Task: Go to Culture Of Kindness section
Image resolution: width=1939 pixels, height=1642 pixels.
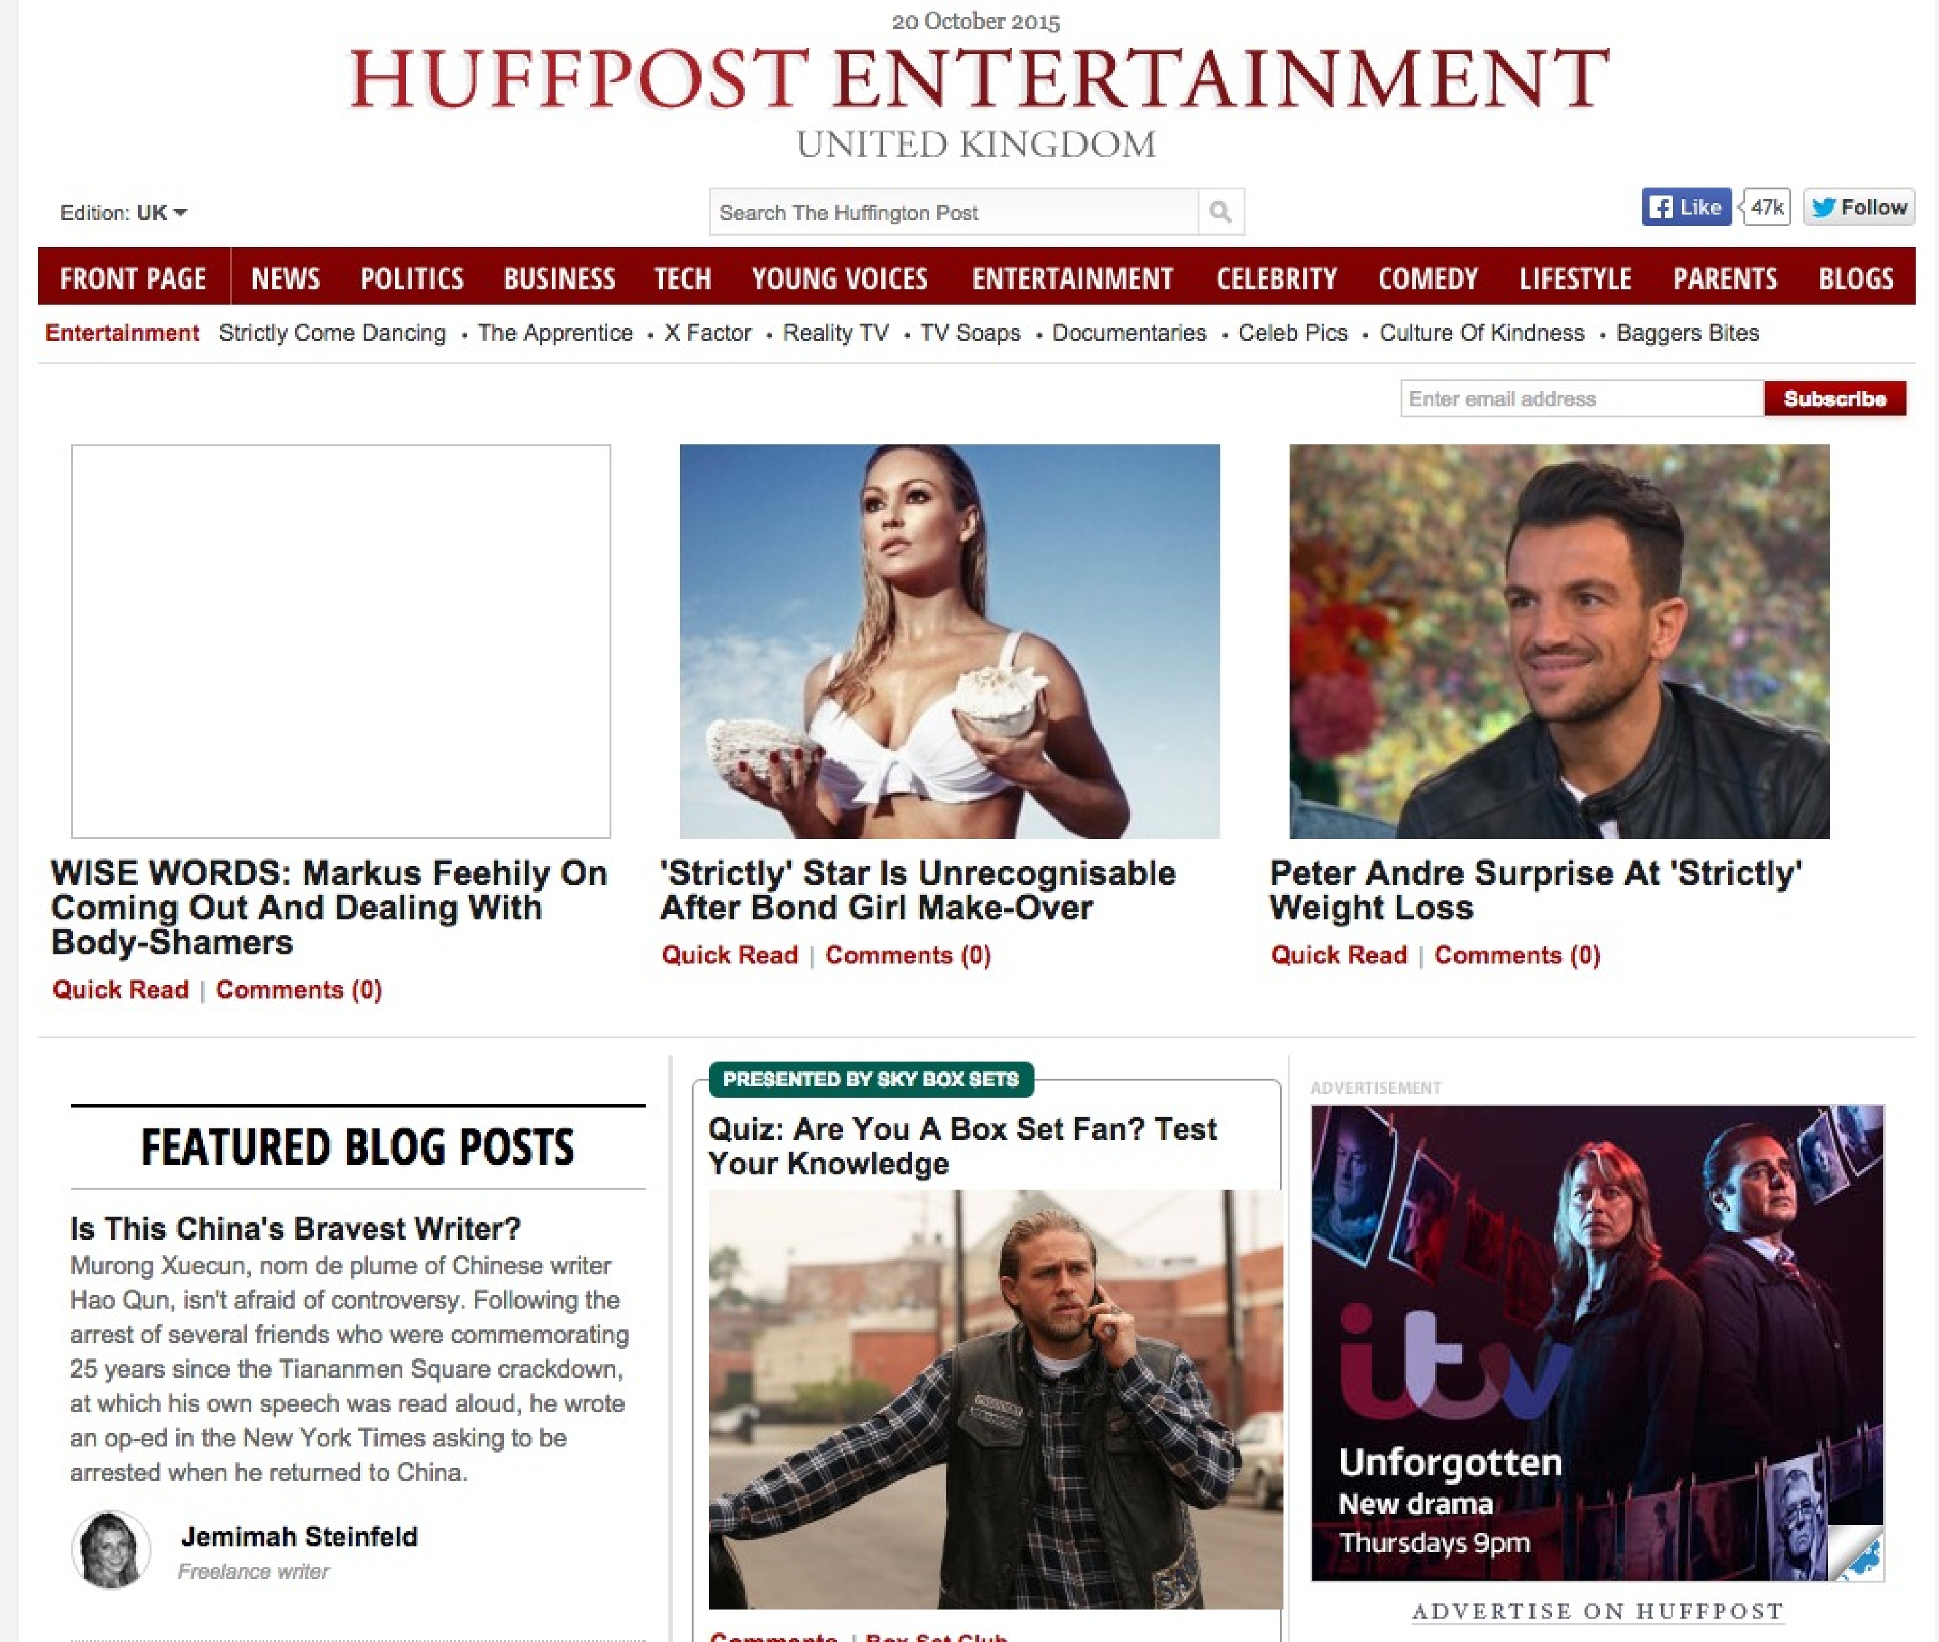Action: (x=1482, y=332)
